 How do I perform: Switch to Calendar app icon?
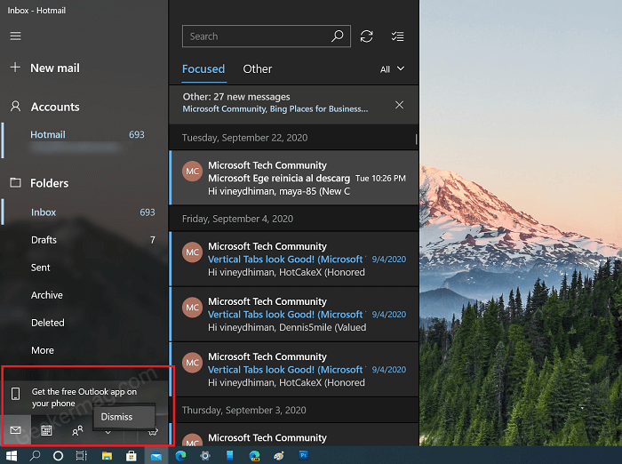46,430
